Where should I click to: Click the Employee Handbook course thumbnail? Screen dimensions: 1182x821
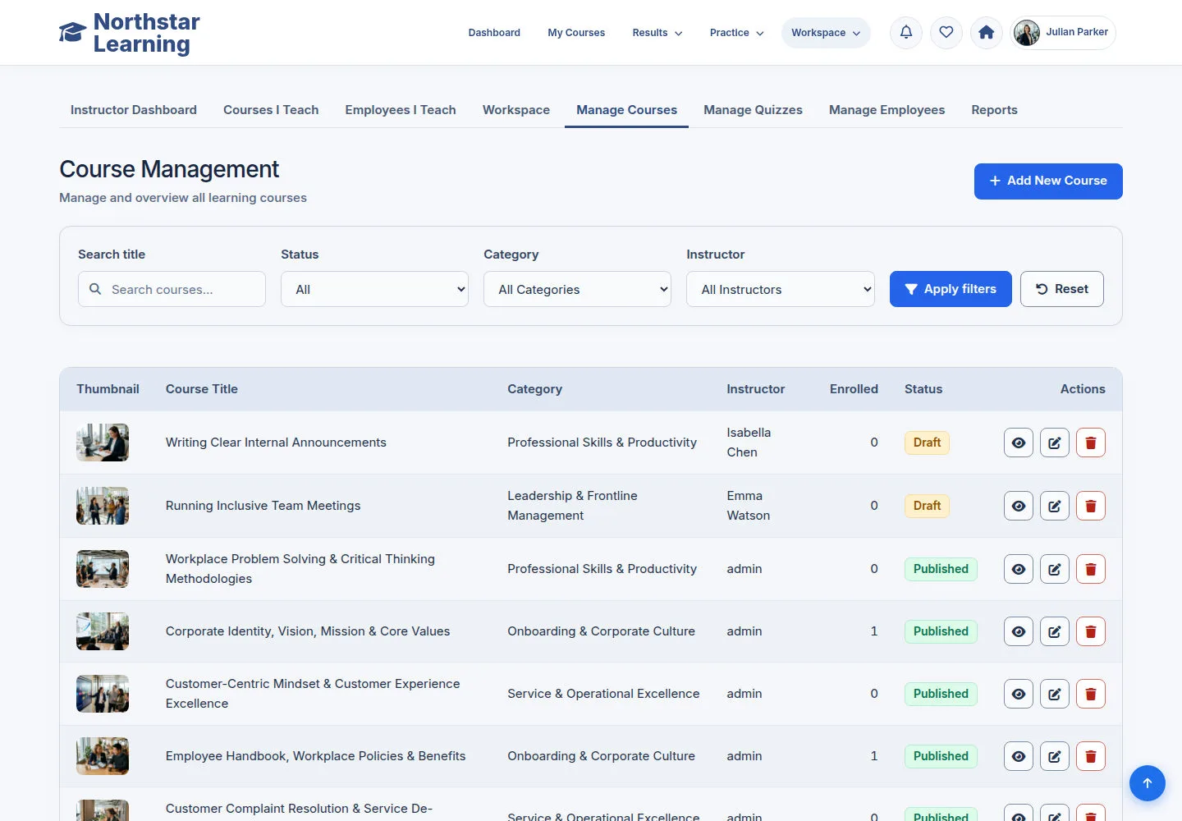coord(103,756)
